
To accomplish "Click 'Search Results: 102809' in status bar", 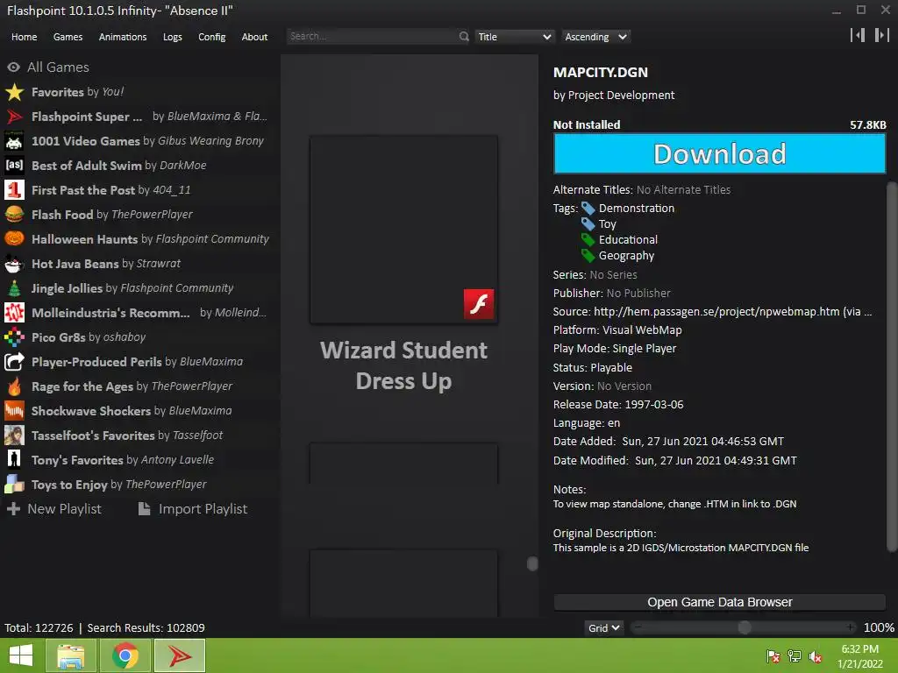I will 146,627.
